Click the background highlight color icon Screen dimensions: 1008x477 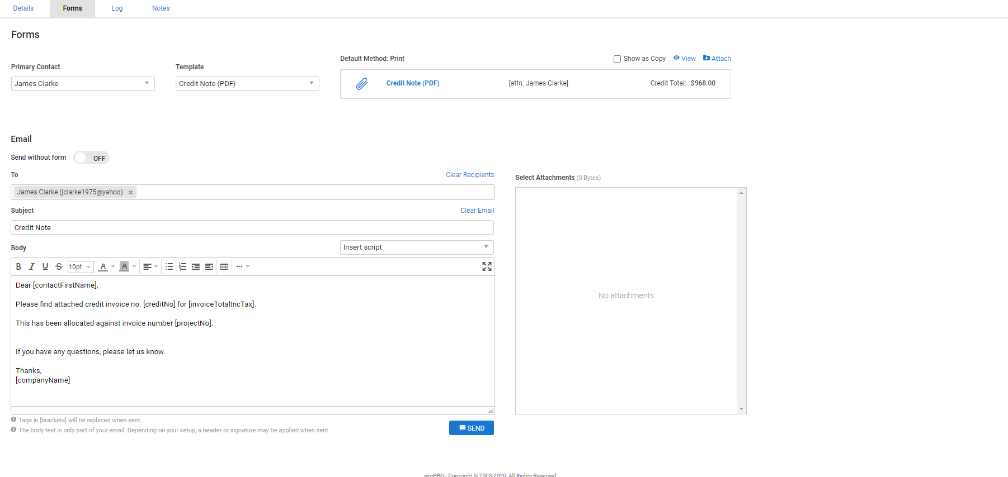click(x=124, y=267)
